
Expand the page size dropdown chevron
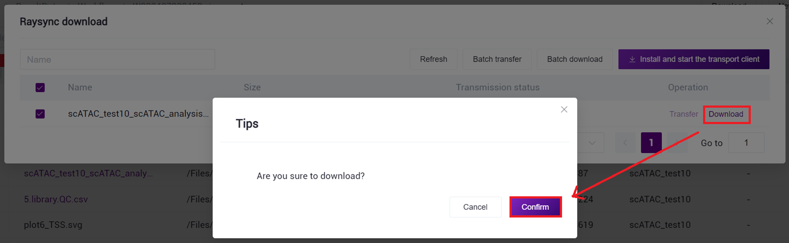point(592,143)
